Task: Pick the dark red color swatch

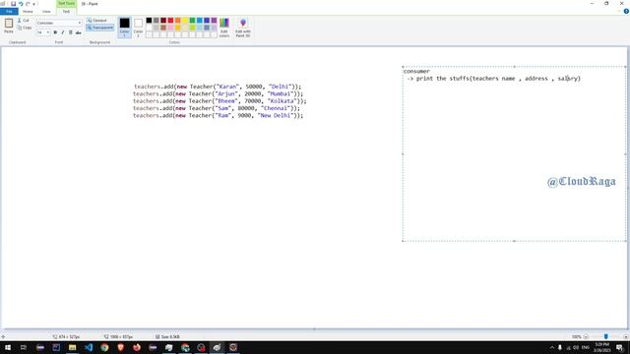Action: click(163, 20)
